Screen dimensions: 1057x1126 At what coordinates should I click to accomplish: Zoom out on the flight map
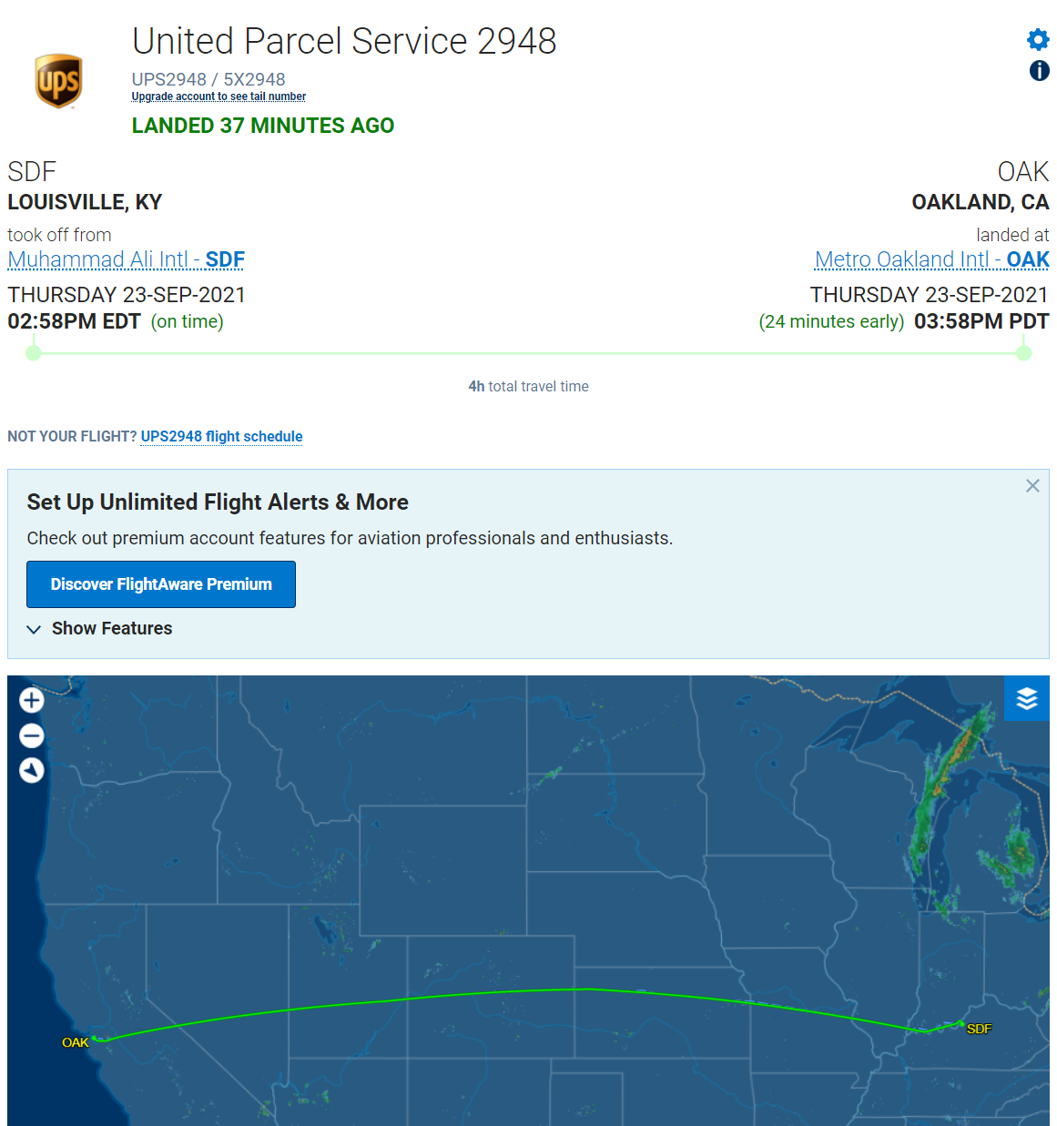32,735
